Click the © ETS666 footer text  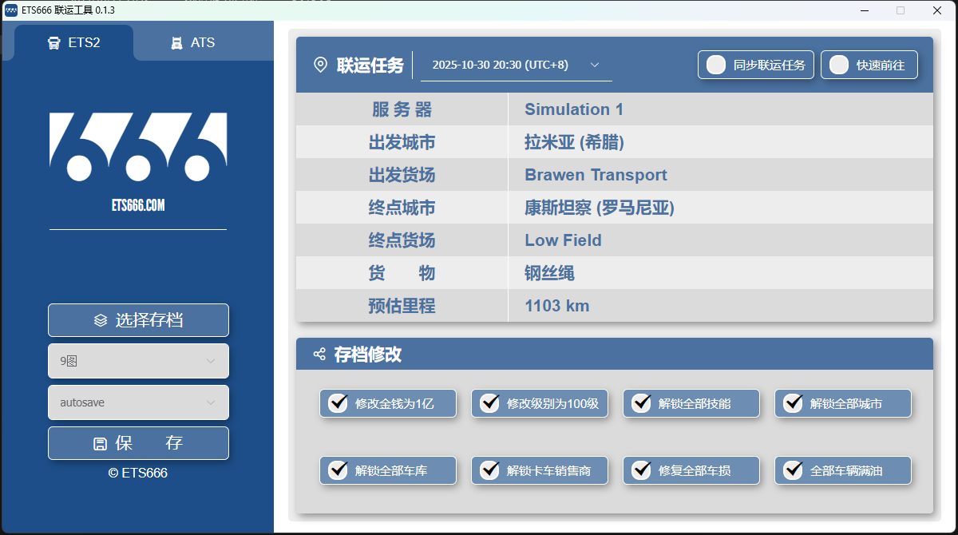point(138,473)
